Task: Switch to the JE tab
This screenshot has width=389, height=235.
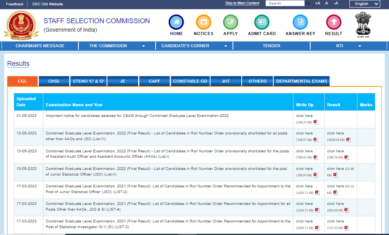Action: pos(123,81)
